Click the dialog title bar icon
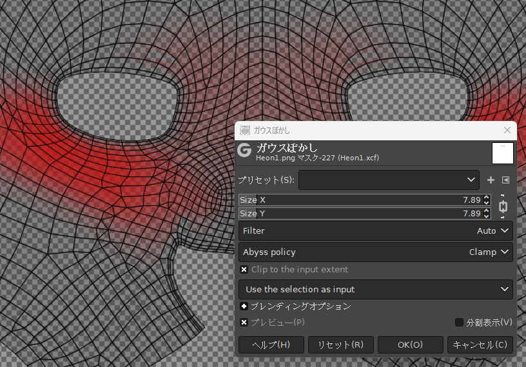The image size is (526, 367). [x=245, y=130]
